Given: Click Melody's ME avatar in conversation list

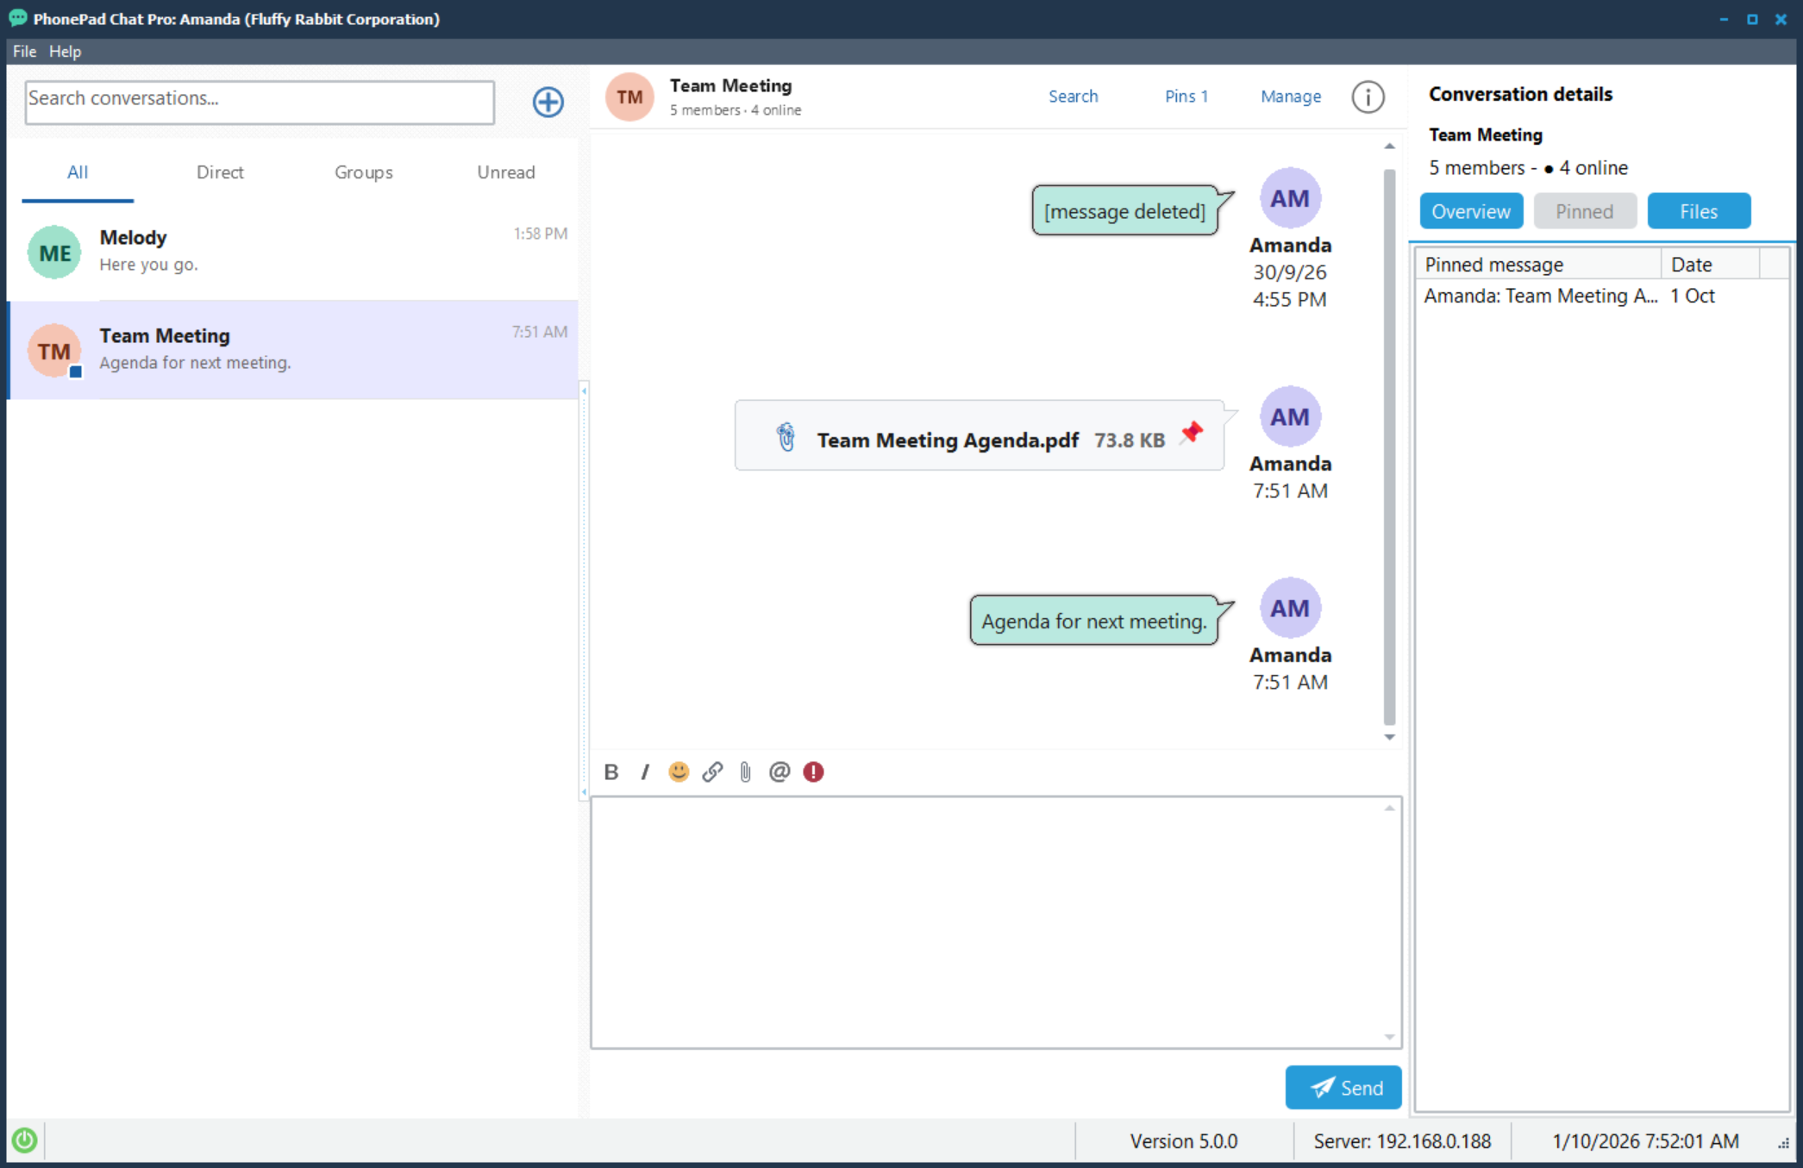Looking at the screenshot, I should point(54,253).
